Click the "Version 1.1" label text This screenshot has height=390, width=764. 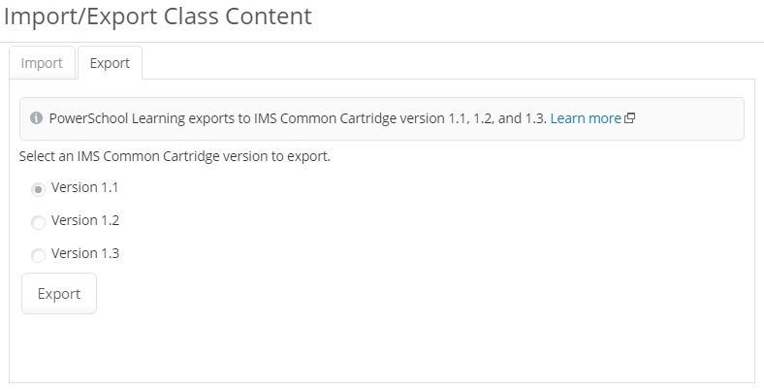(84, 187)
